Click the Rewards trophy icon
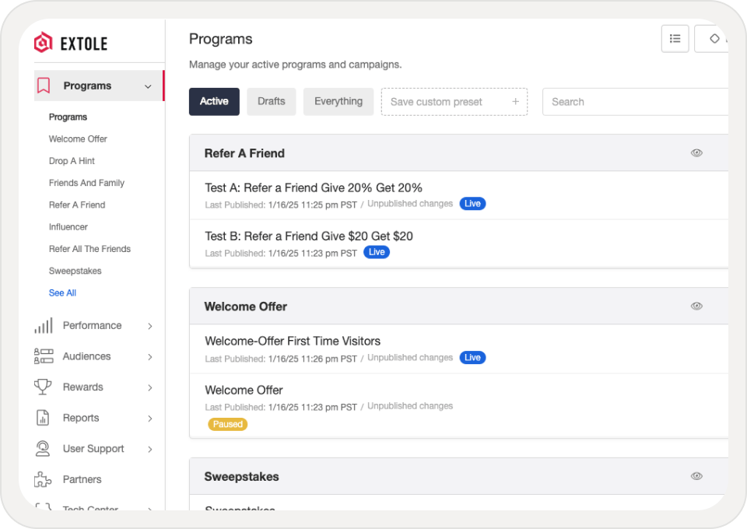Viewport: 747px width, 529px height. [x=43, y=387]
